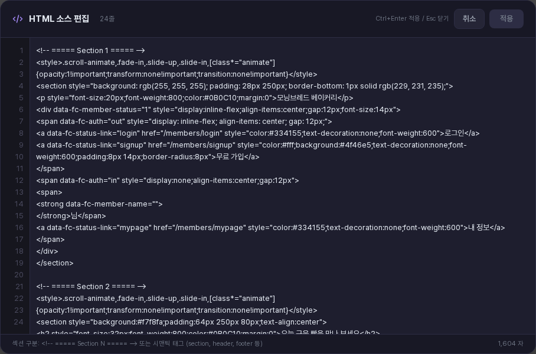Viewport: 536px width, 354px height.
Task: Click the mypage link line with 내 정보
Action: [270, 228]
